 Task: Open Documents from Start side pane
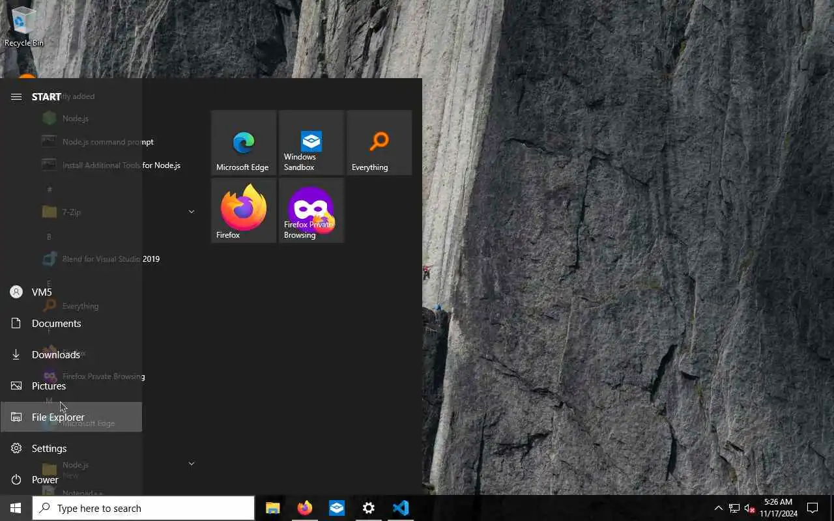(71, 323)
